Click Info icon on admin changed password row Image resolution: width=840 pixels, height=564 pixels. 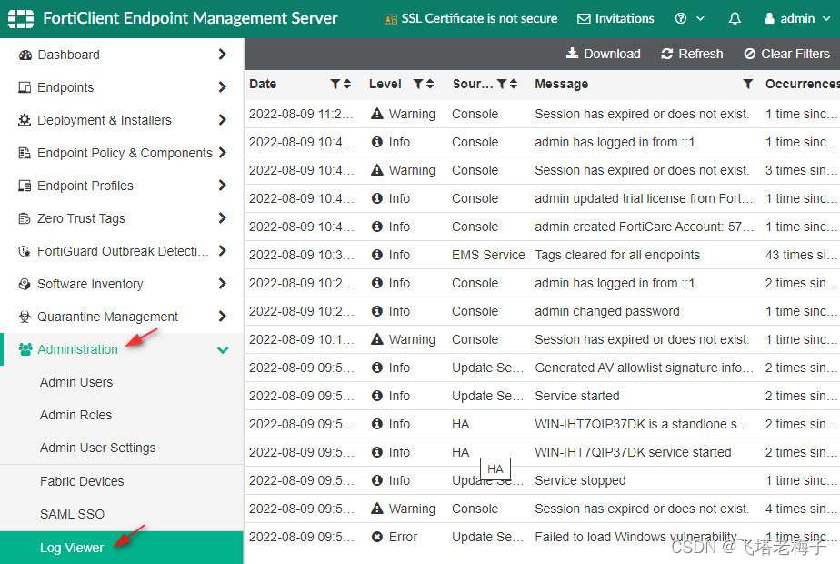[x=377, y=311]
